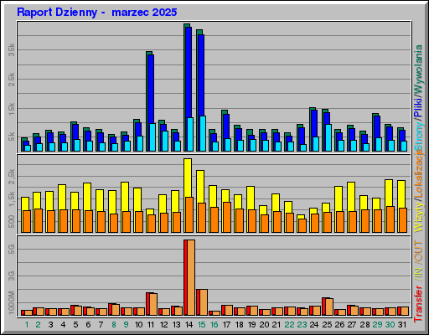Click the '15k' y-axis label

(11, 108)
